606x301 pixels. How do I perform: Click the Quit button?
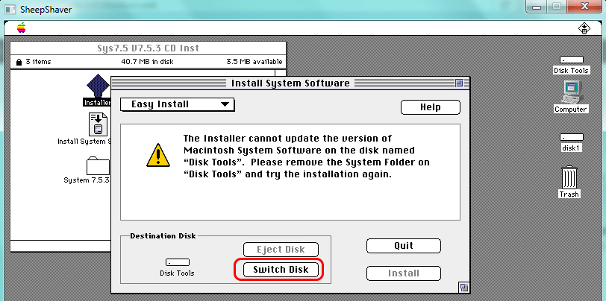coord(404,246)
